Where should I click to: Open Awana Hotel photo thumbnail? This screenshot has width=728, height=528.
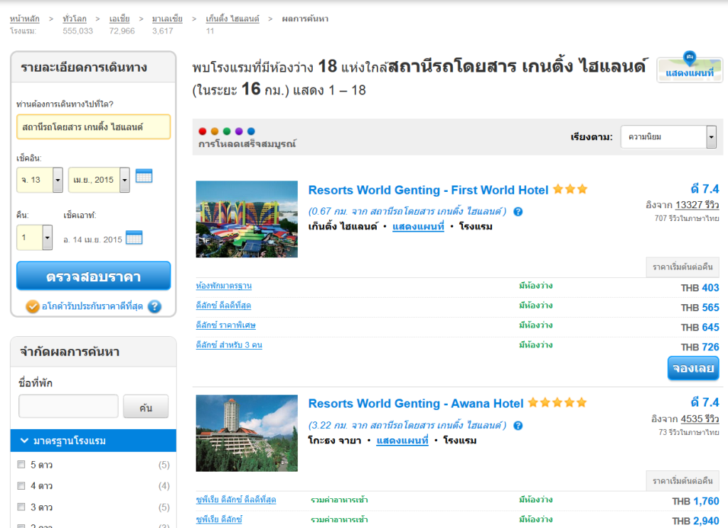click(247, 433)
